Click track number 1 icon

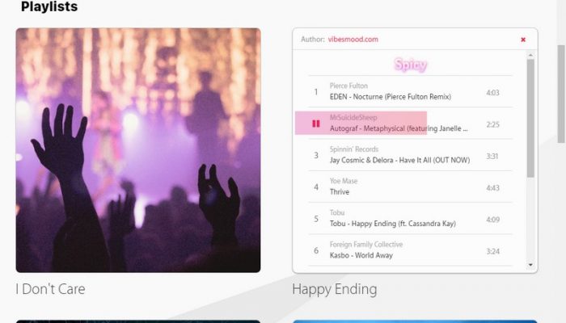point(316,92)
